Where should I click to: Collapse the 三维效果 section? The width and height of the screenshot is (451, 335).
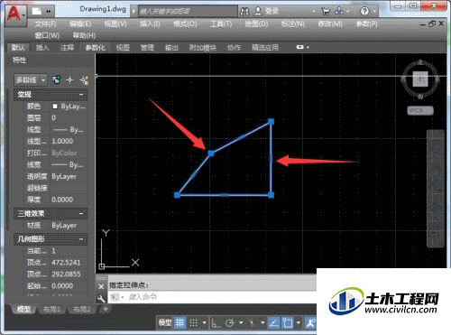click(x=81, y=213)
